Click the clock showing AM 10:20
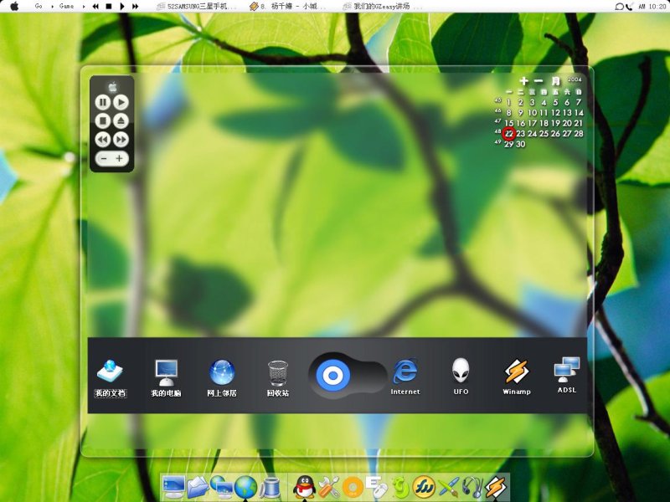The width and height of the screenshot is (670, 502). coord(652,6)
